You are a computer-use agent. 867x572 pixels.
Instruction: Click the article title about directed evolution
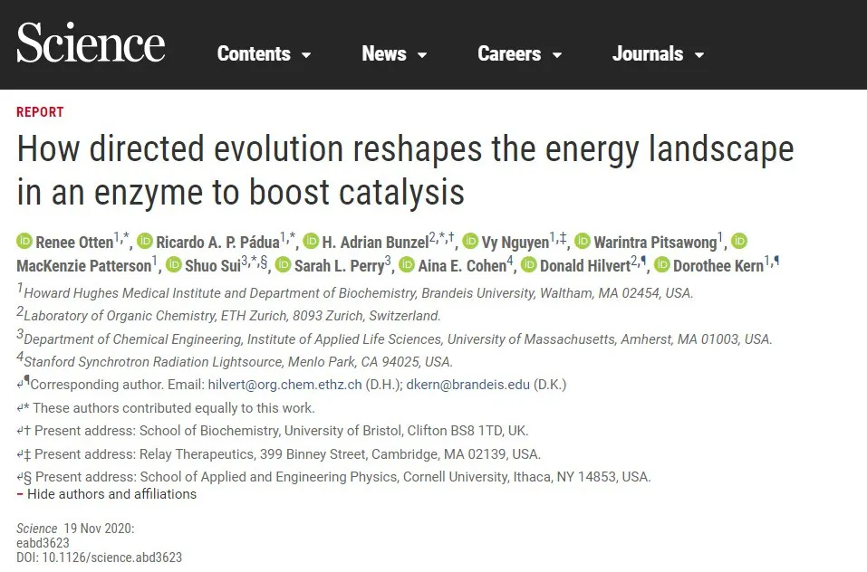405,171
